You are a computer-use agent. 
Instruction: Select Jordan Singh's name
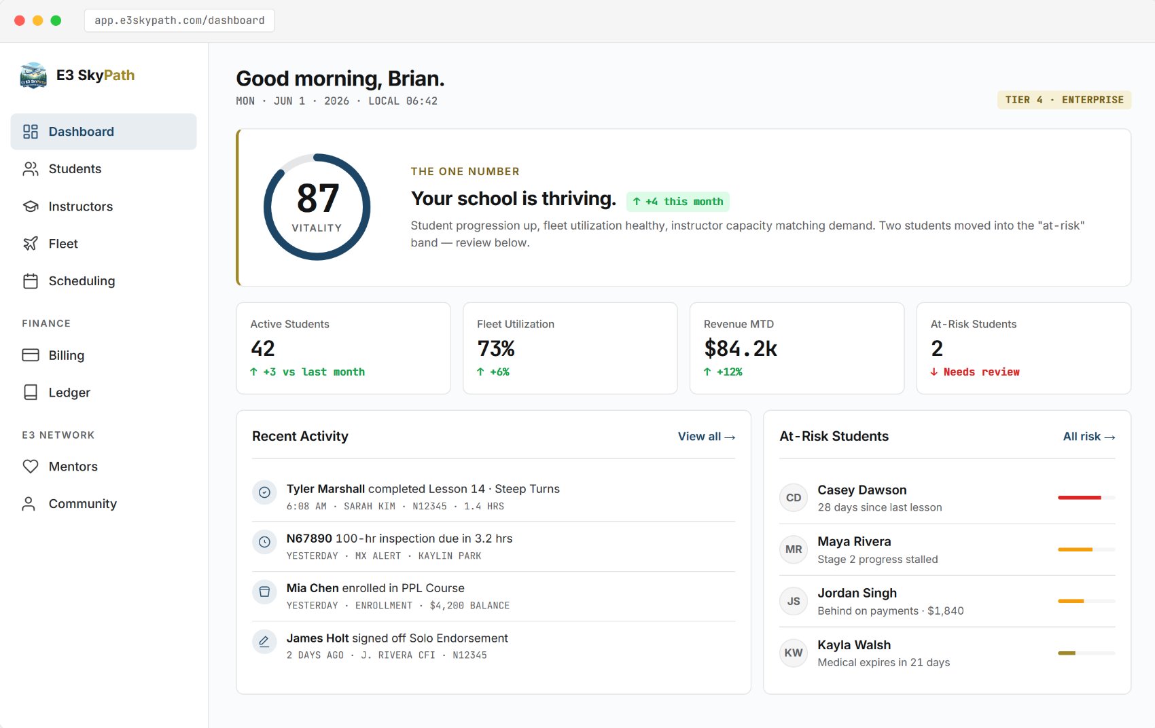tap(857, 594)
